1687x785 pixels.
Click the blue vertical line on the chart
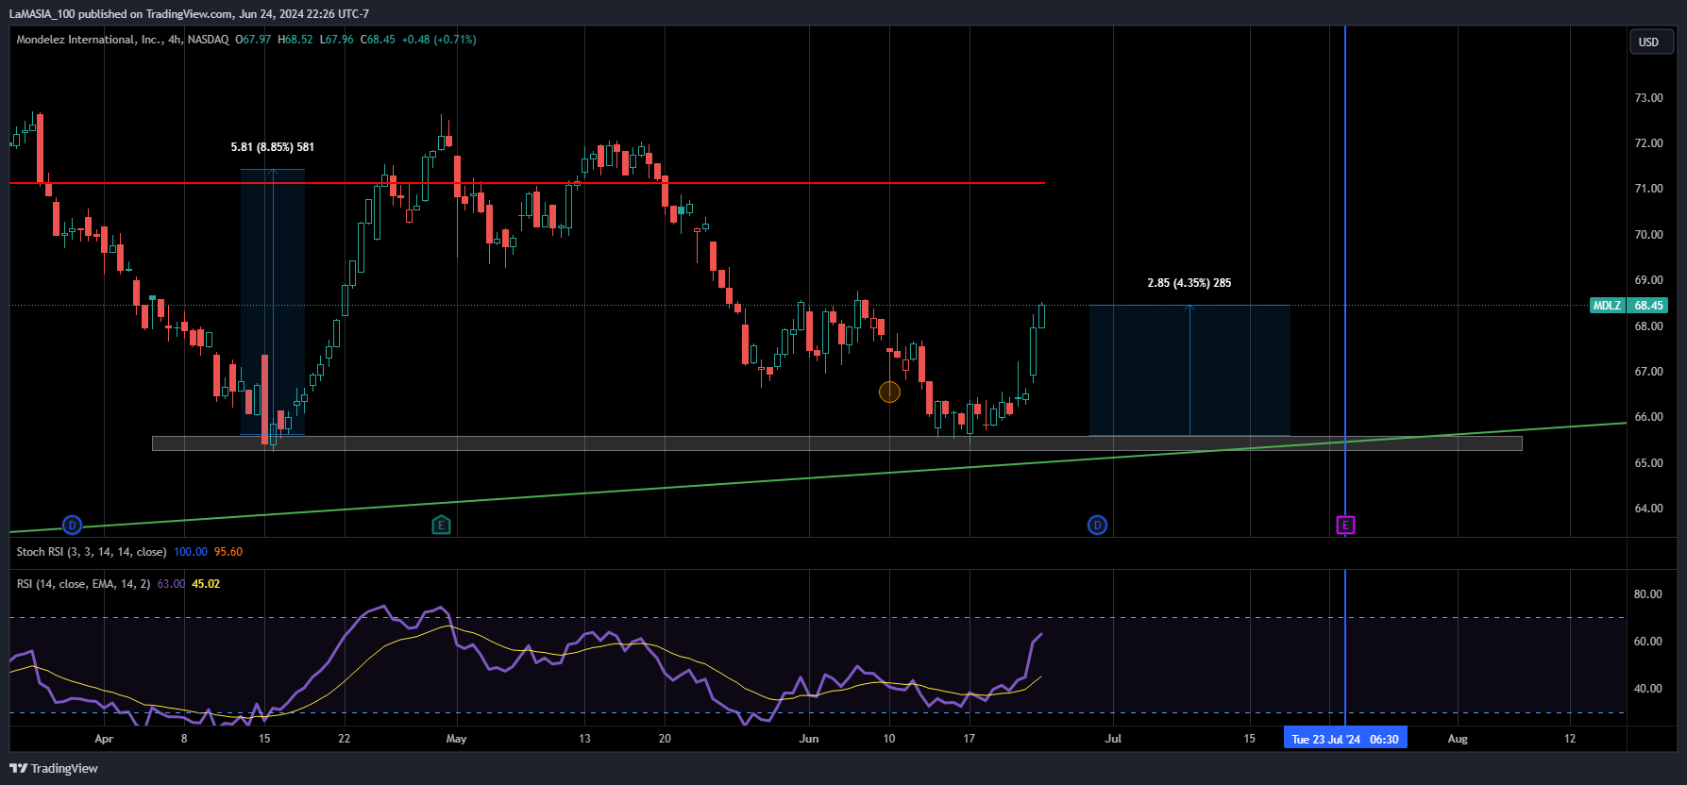[x=1345, y=283]
